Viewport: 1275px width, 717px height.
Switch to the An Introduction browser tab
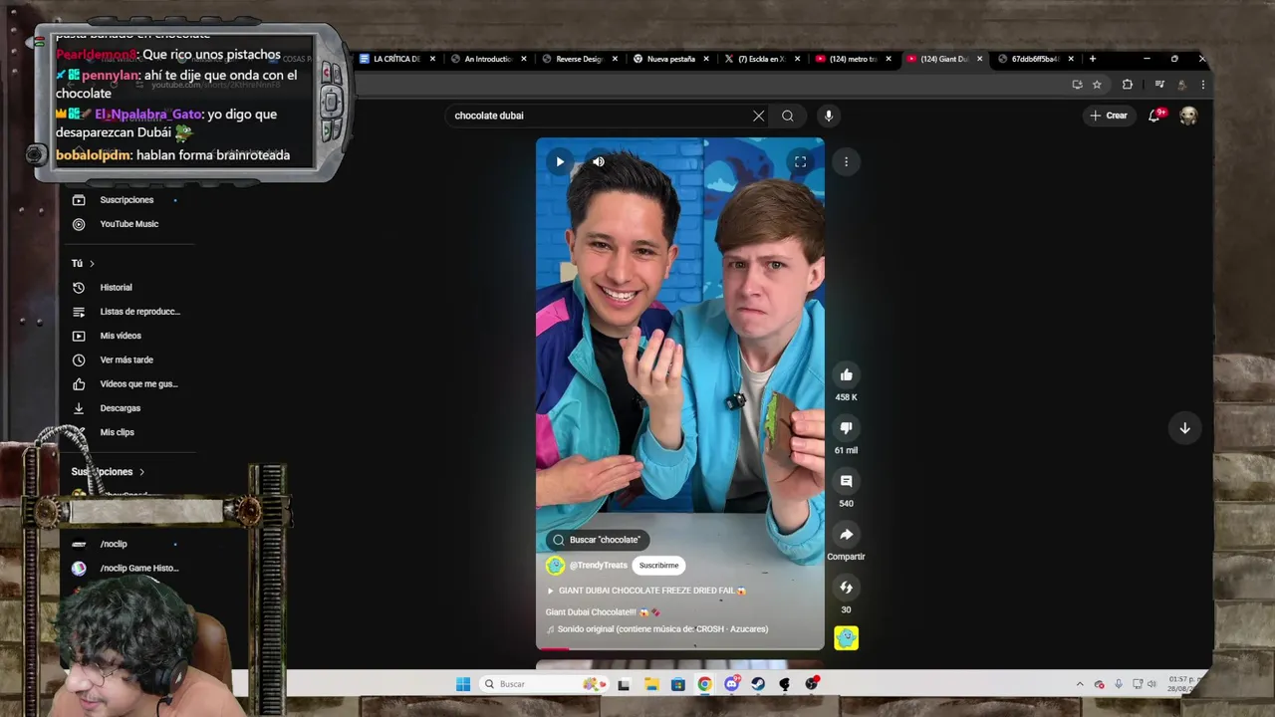[487, 59]
